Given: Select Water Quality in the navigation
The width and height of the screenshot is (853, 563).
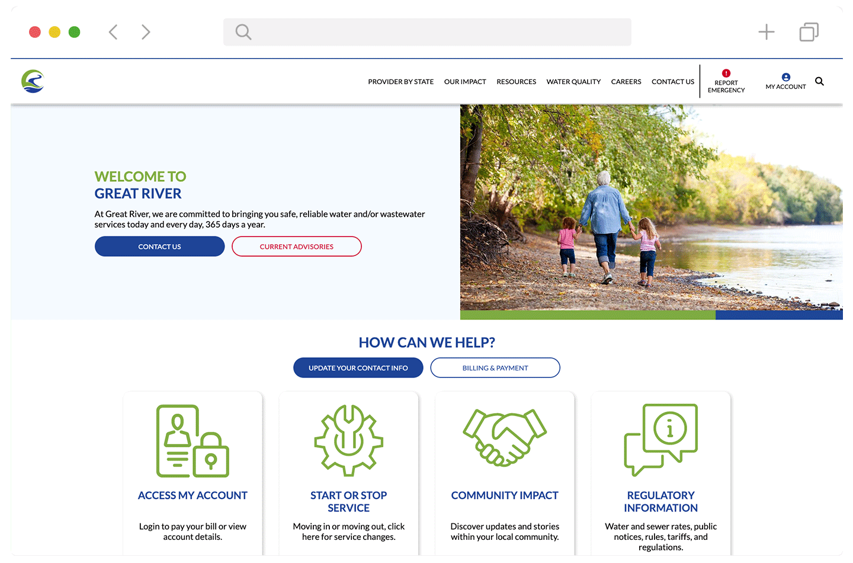Looking at the screenshot, I should (573, 81).
